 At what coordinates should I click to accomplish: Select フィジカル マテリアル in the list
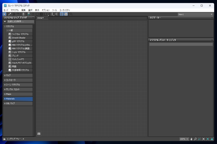(x=20, y=34)
